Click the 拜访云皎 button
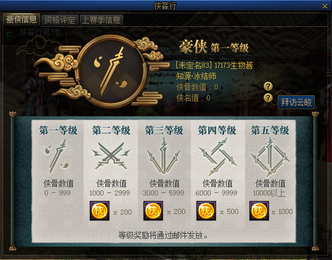The width and height of the screenshot is (332, 260). click(296, 102)
